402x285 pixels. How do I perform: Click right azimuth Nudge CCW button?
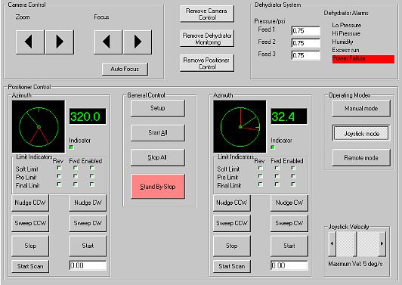232,203
